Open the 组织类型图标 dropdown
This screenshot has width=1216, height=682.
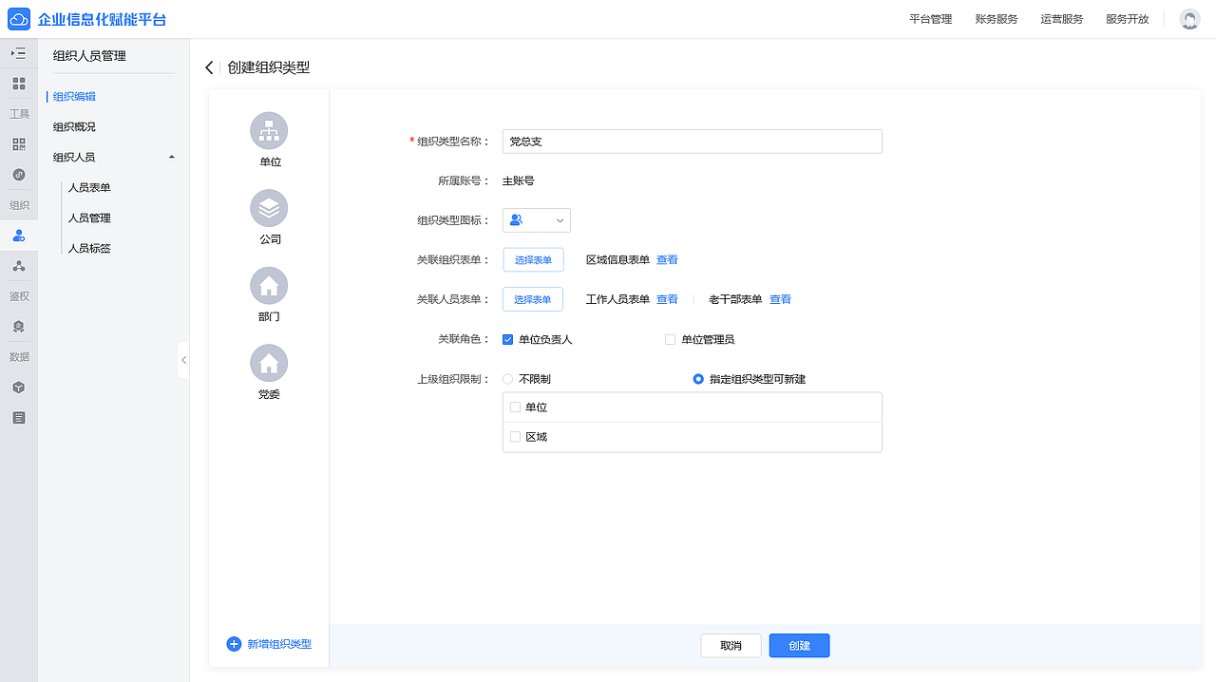(x=537, y=219)
